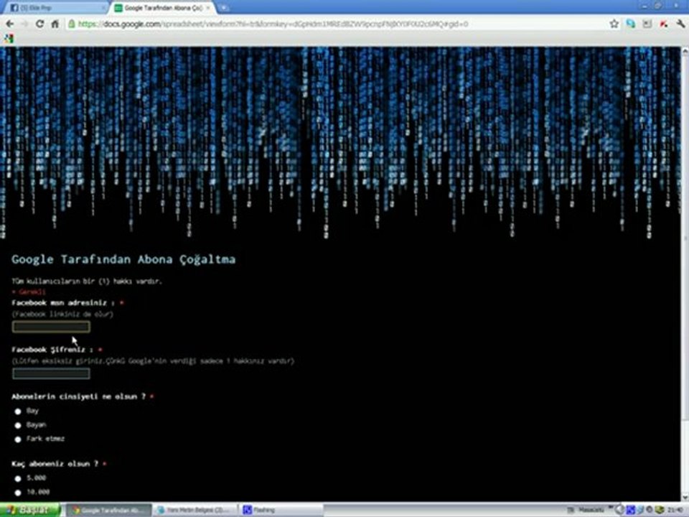Image resolution: width=689 pixels, height=517 pixels.
Task: Click the gray extension icon in toolbar
Action: point(647,24)
